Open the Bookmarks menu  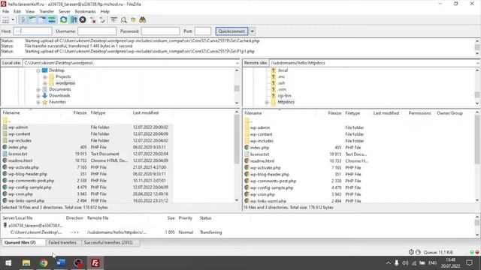point(85,11)
